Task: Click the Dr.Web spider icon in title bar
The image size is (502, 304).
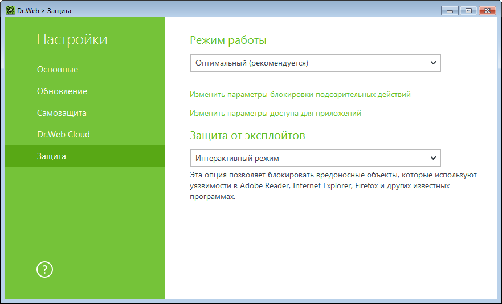Action: point(10,11)
